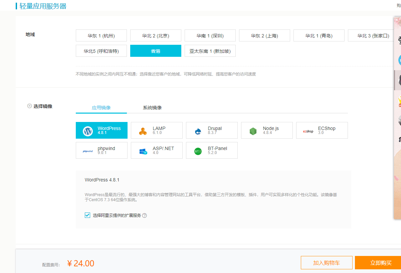Choose the LAMP 6.1.0 image
The image size is (401, 273).
[157, 130]
